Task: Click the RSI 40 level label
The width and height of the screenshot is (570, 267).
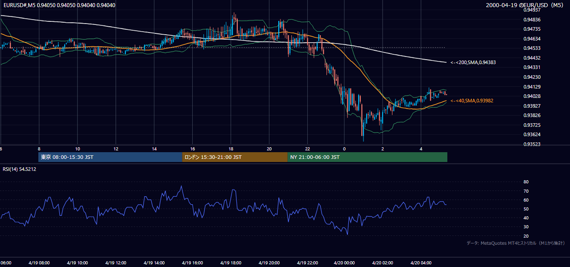Action: (x=526, y=218)
